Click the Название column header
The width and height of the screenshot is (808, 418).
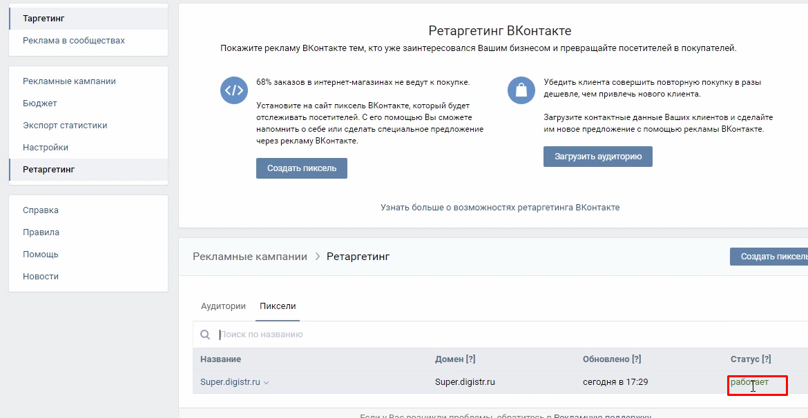click(x=220, y=359)
